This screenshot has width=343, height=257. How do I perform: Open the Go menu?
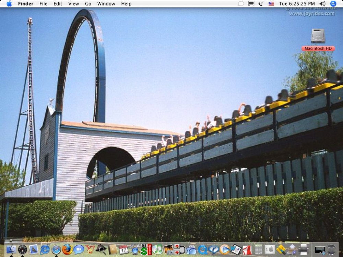88,4
